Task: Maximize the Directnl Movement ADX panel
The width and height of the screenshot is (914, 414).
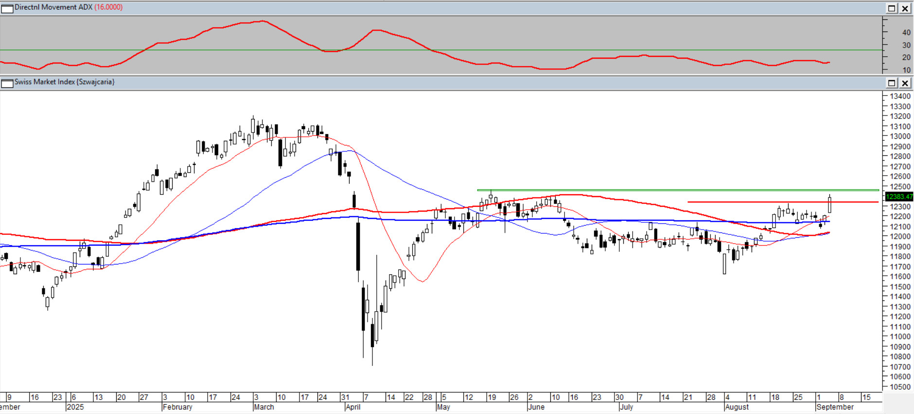Action: [892, 8]
